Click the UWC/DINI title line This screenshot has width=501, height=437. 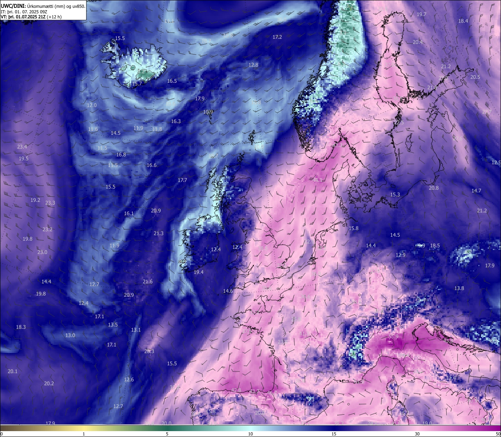pos(43,6)
